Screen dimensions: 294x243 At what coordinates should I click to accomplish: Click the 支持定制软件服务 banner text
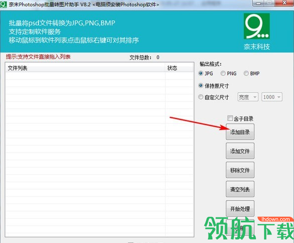[x=34, y=31]
